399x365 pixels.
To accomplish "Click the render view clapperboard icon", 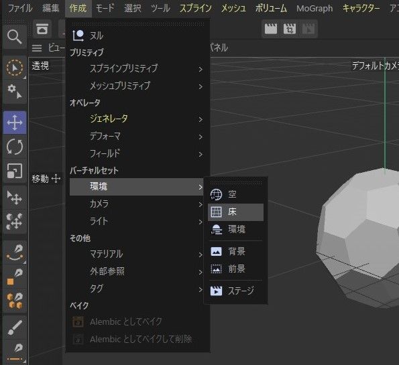I will [x=271, y=29].
